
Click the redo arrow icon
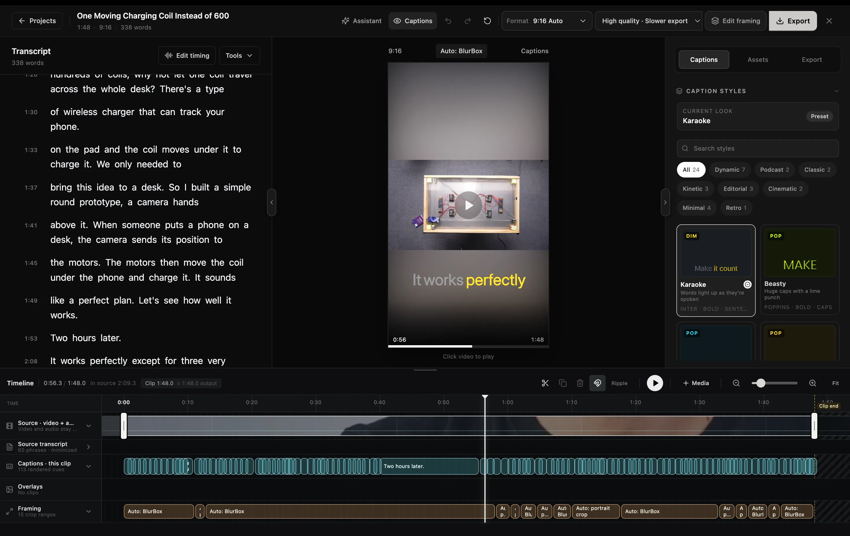[467, 21]
